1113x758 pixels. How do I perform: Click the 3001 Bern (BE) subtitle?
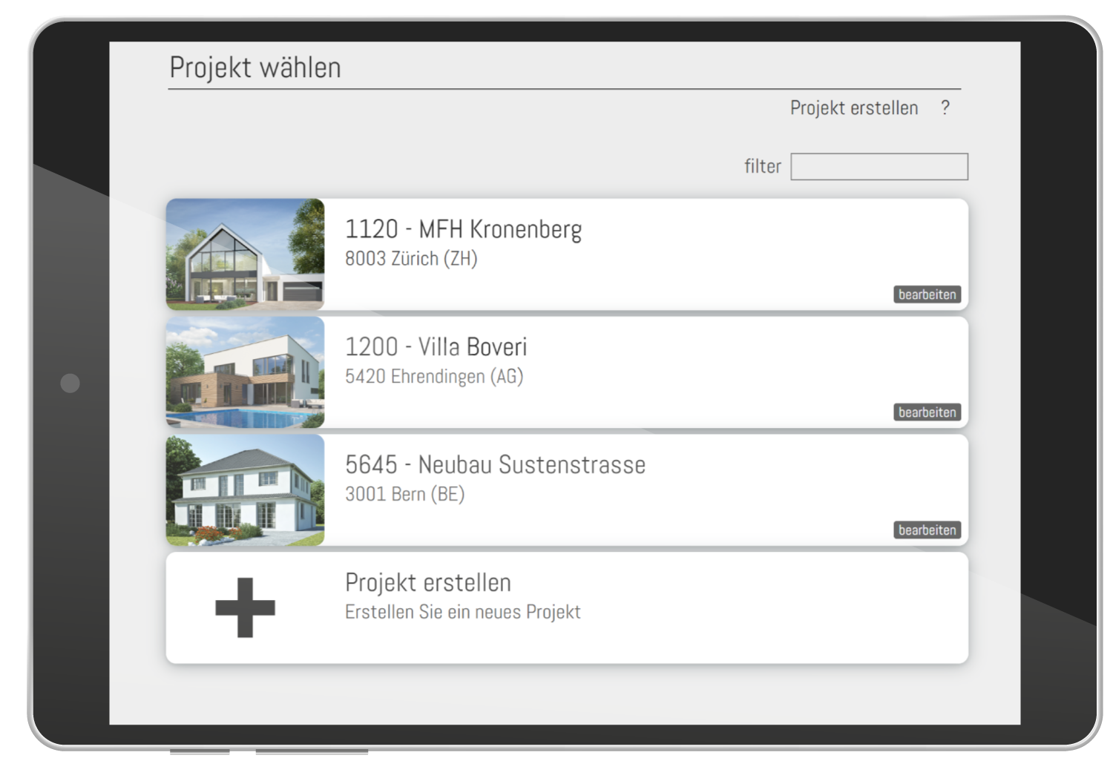pyautogui.click(x=404, y=494)
